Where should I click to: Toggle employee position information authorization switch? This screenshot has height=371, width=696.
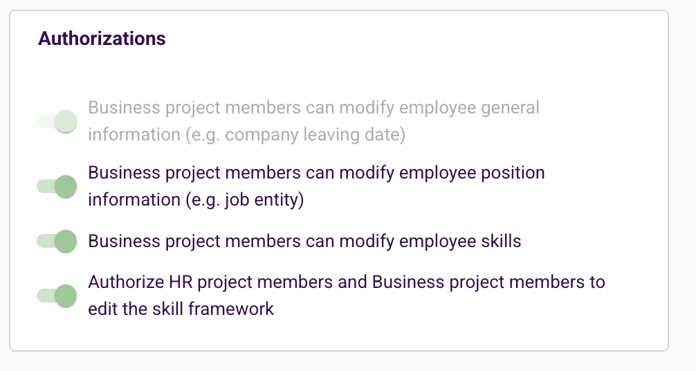57,186
